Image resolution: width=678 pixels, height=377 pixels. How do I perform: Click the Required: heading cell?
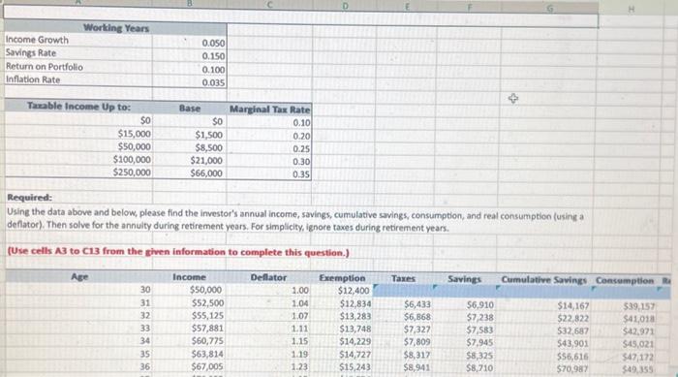tap(29, 198)
